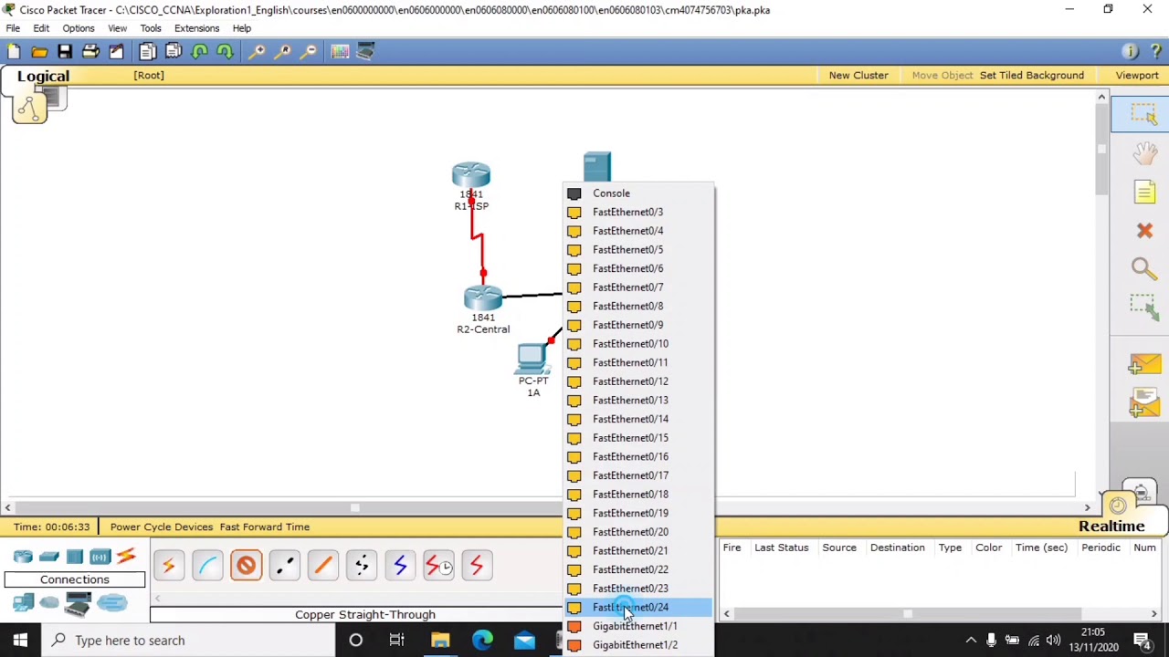Screen dimensions: 1169x657
Task: Zoom in with the plus magnifier
Action: (x=257, y=52)
